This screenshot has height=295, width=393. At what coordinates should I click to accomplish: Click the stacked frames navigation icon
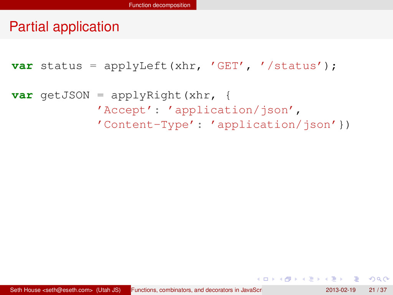click(288, 279)
